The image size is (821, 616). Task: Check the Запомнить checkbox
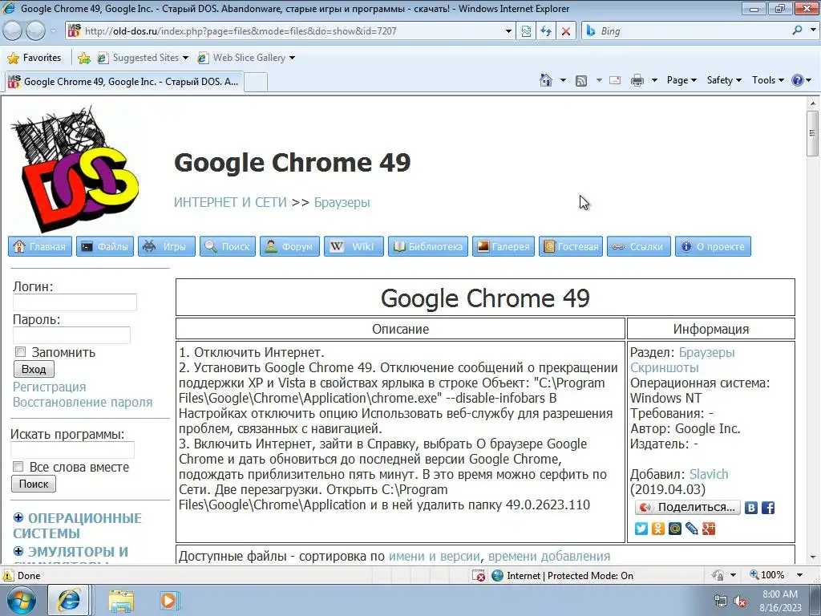pos(20,352)
